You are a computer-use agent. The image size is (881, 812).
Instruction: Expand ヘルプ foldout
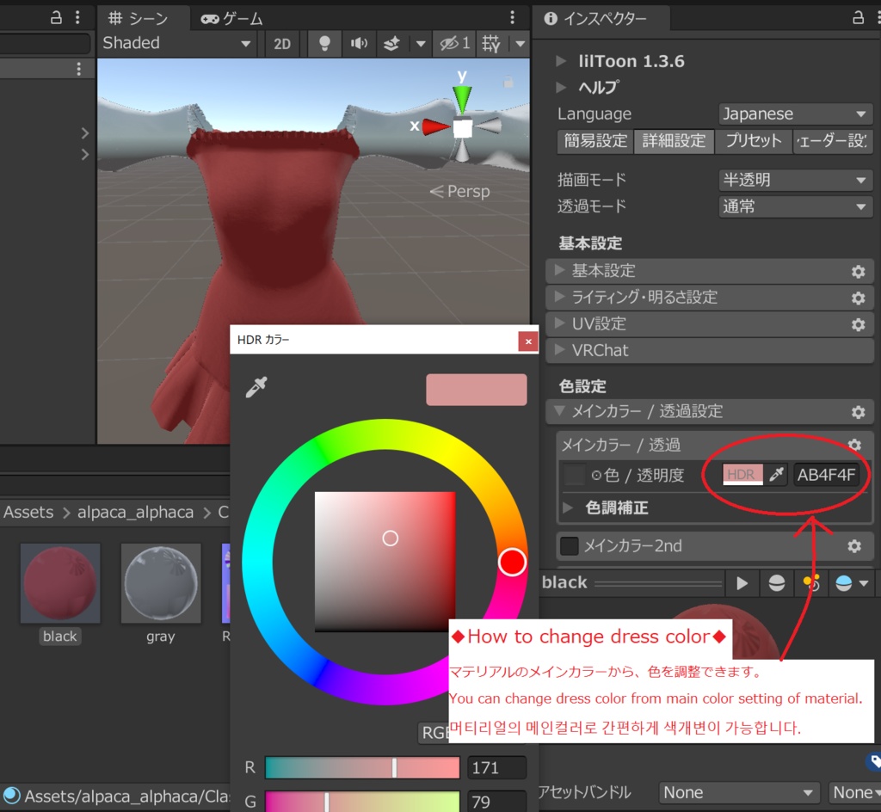[x=561, y=87]
